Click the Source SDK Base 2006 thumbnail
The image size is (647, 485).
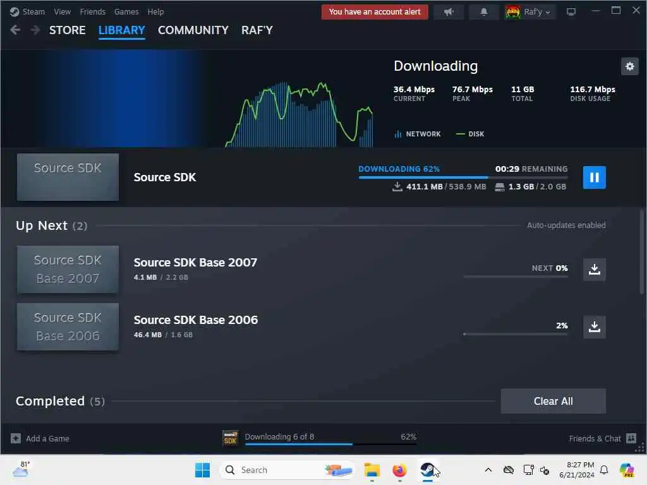(x=68, y=326)
